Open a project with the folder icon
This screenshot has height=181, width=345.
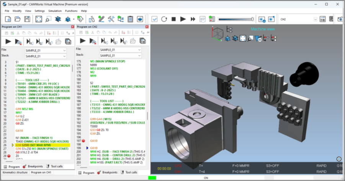18,19
